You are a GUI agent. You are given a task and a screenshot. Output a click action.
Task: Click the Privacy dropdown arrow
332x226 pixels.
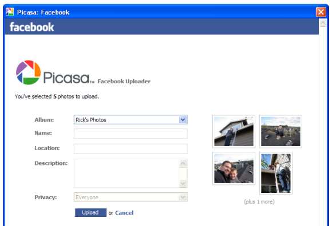coord(183,197)
